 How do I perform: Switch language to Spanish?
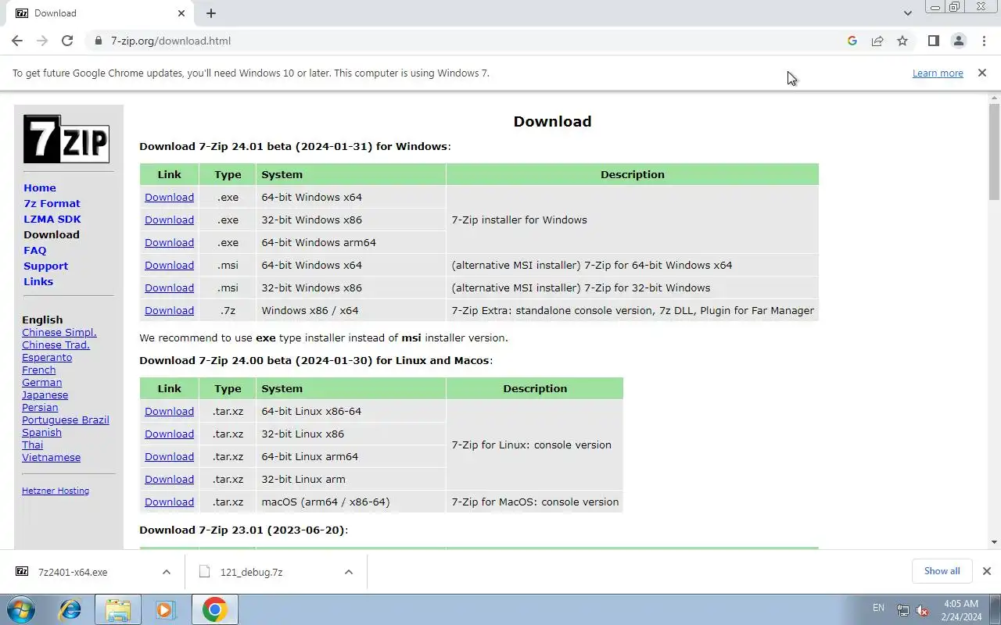pyautogui.click(x=42, y=432)
